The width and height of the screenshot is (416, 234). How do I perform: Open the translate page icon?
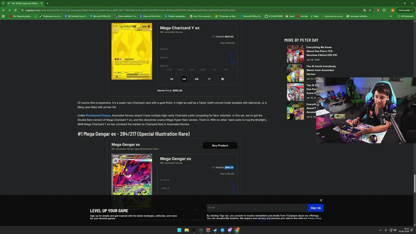pos(365,10)
